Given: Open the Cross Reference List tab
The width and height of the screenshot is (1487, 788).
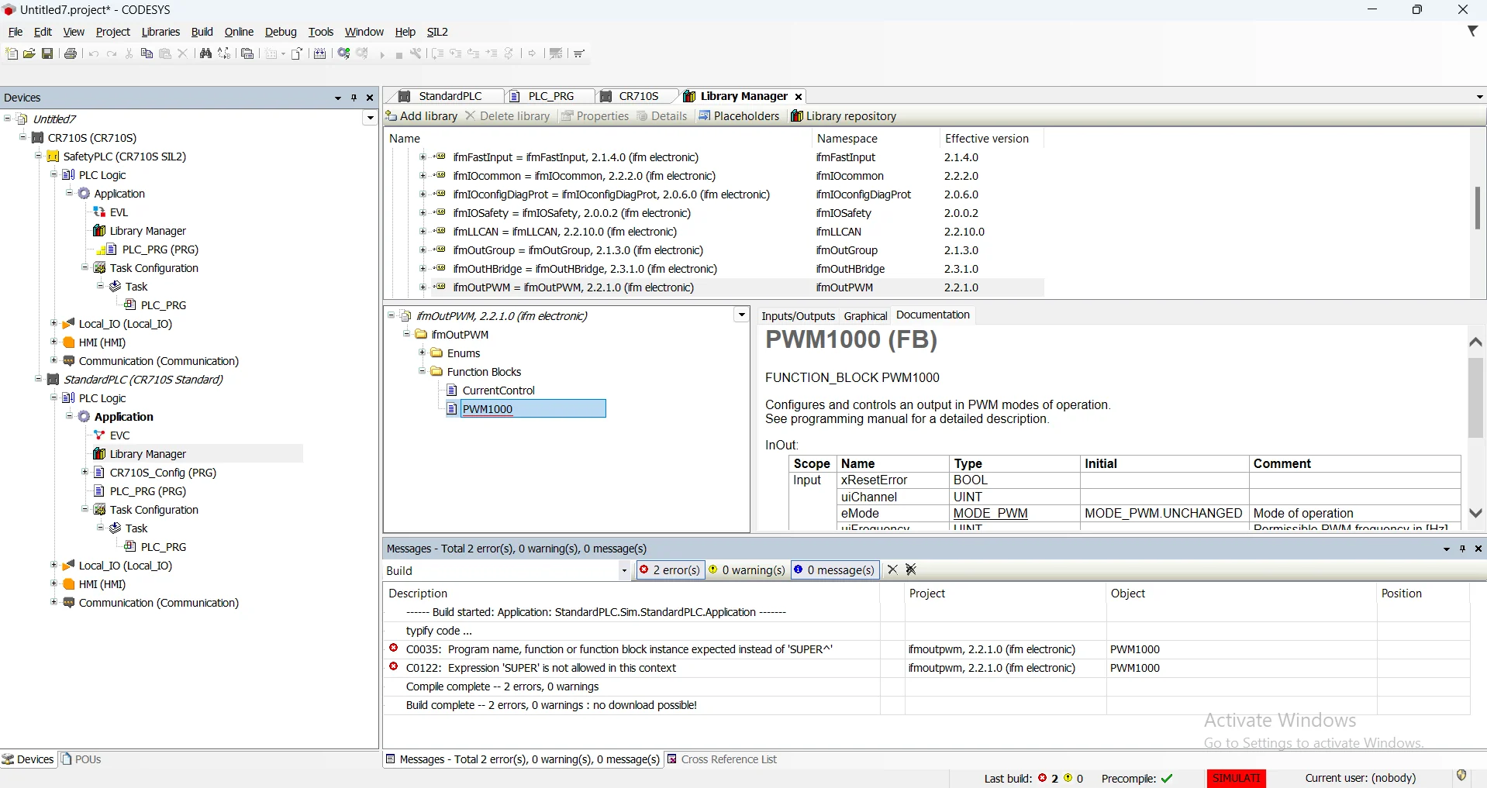Looking at the screenshot, I should point(722,759).
